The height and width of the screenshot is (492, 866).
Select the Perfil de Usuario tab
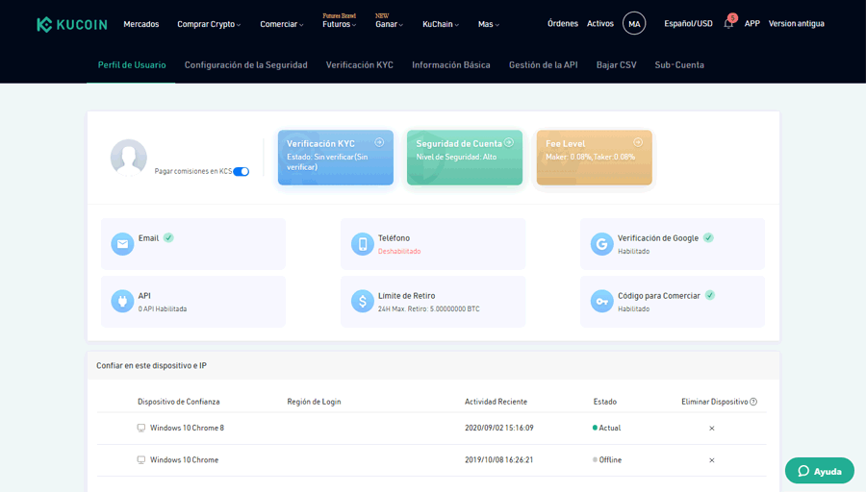[132, 65]
